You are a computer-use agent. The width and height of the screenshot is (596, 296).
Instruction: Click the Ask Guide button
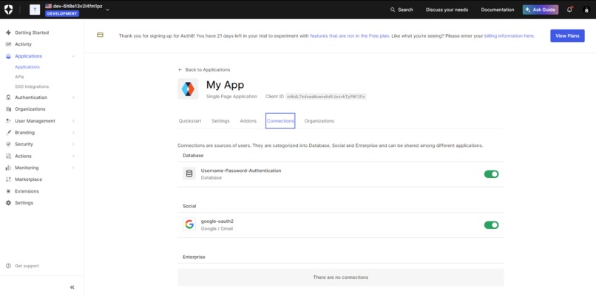pyautogui.click(x=541, y=10)
